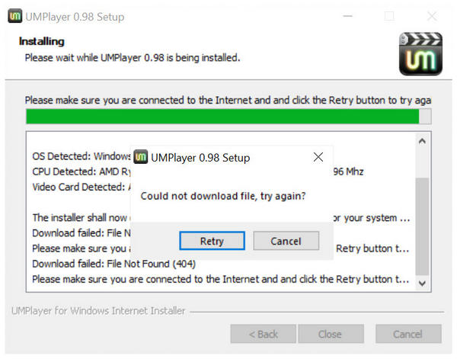Minimize the UMPlayer Setup window
This screenshot has height=359, width=457.
[x=347, y=16]
